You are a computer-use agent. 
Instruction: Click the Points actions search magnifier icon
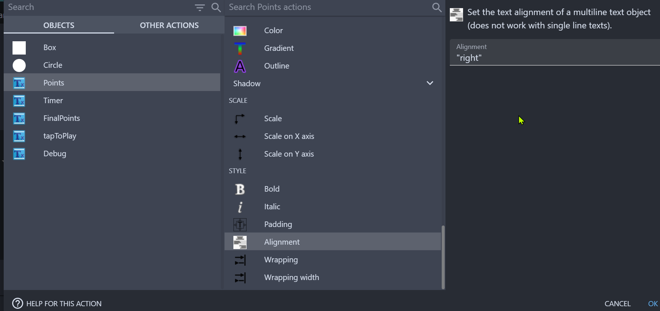click(437, 7)
